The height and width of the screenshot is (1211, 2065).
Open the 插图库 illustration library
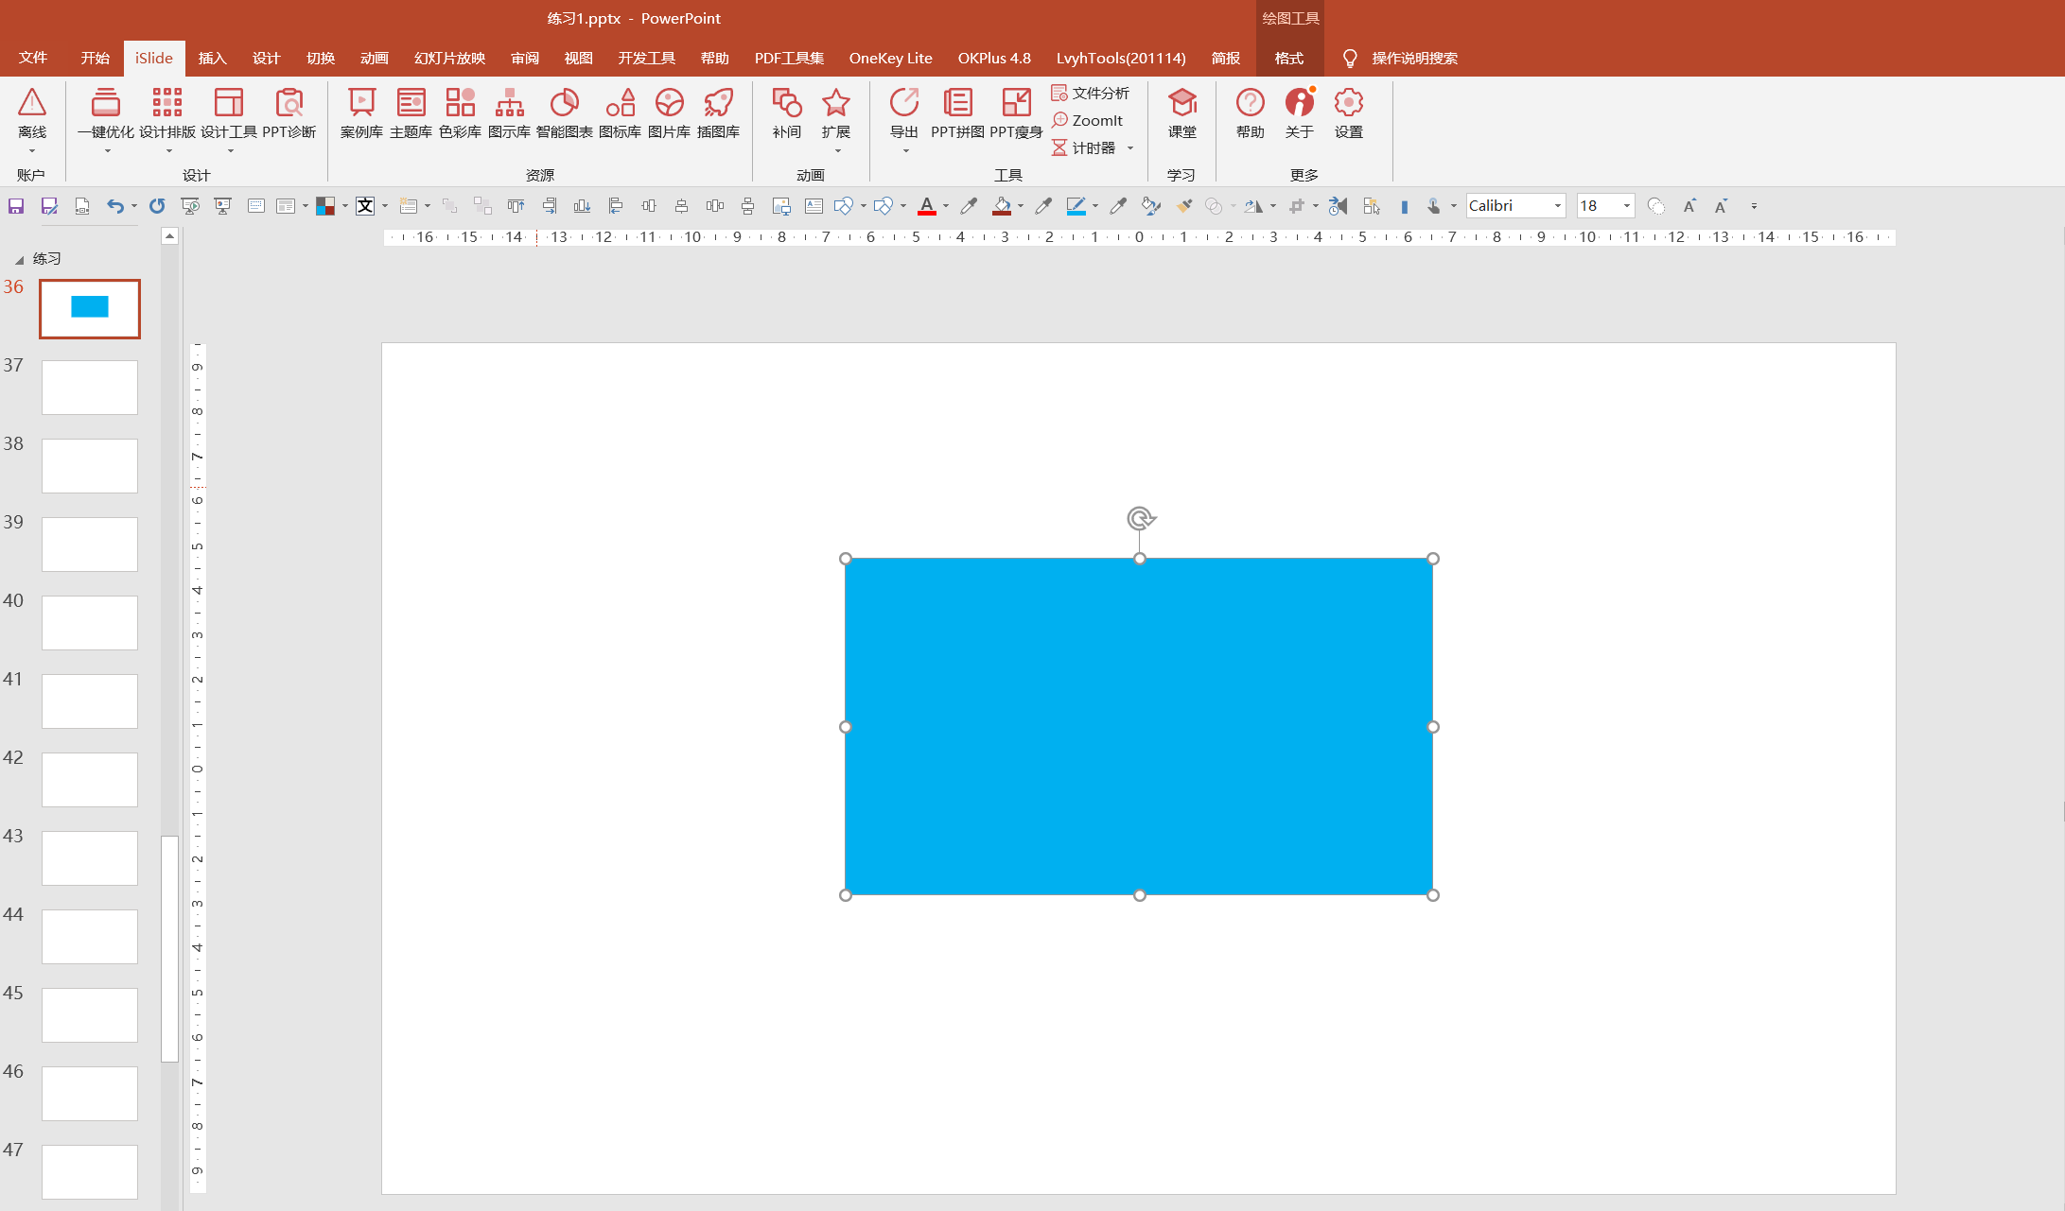click(718, 113)
